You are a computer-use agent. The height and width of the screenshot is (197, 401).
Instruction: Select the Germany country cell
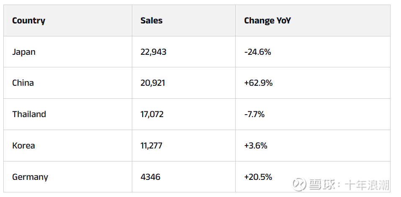(30, 177)
